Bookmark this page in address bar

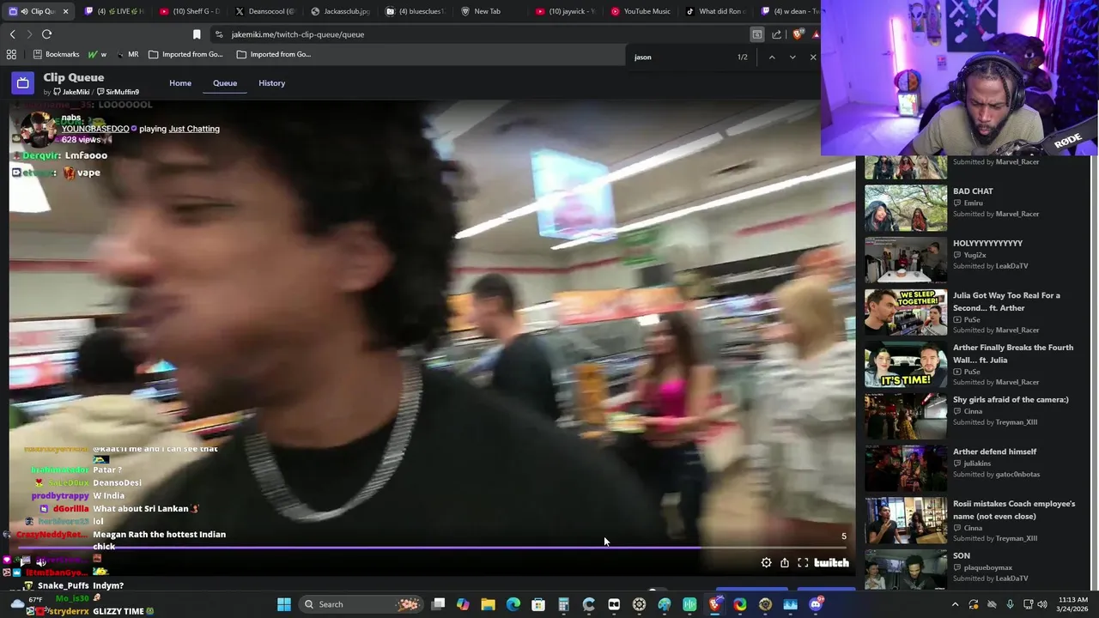197,34
